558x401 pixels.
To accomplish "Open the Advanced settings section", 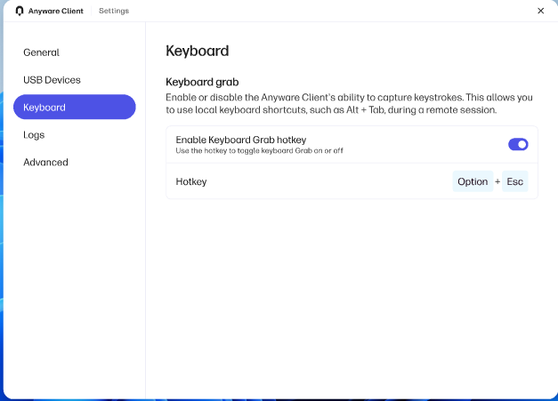I will coord(45,163).
